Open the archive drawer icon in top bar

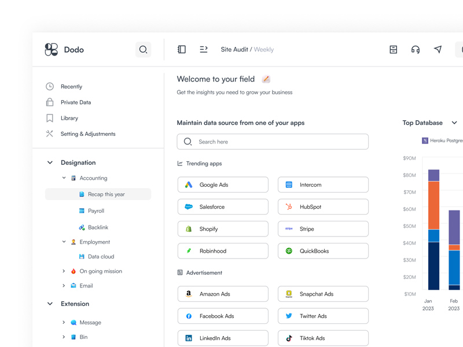393,50
